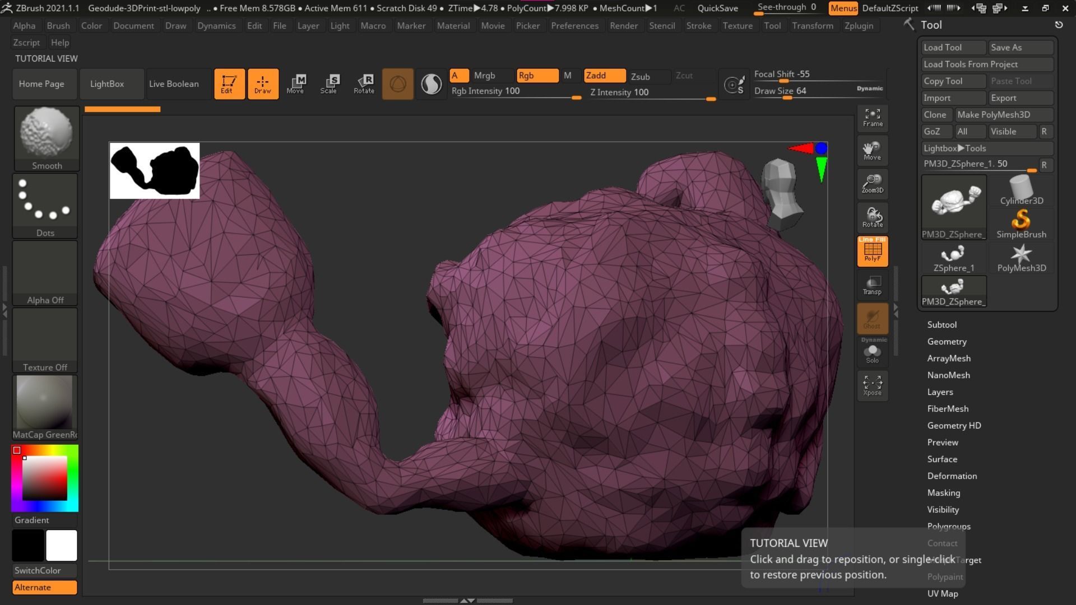Click the silhouette thumbnail preview
Viewport: 1076px width, 605px height.
pyautogui.click(x=155, y=171)
